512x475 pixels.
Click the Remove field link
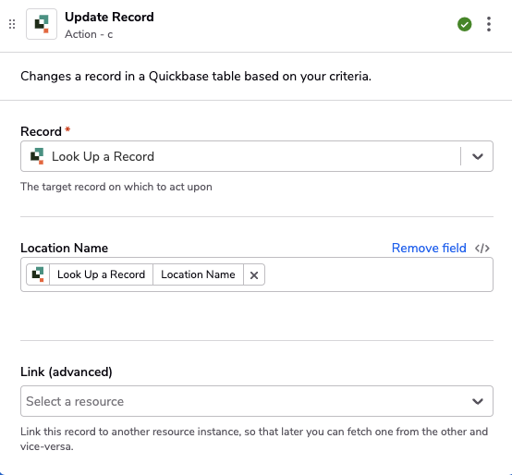click(x=429, y=248)
